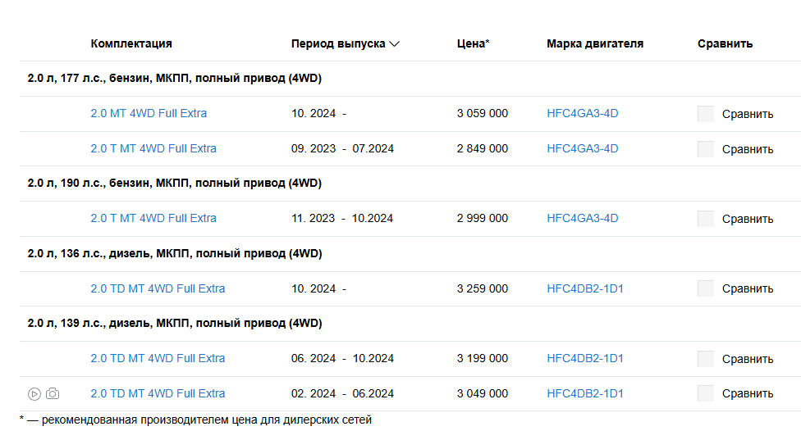Tick compare checkbox for 3 049 000 trim

click(x=706, y=393)
